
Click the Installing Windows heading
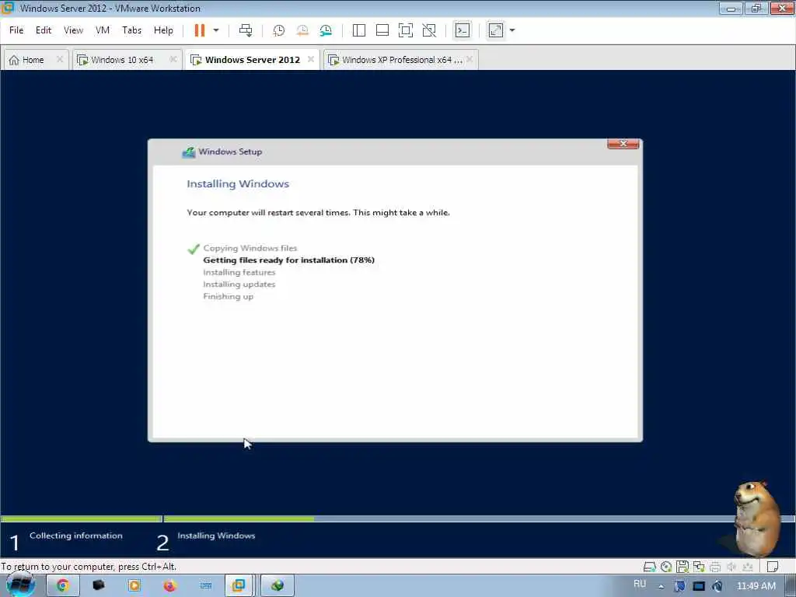[238, 183]
